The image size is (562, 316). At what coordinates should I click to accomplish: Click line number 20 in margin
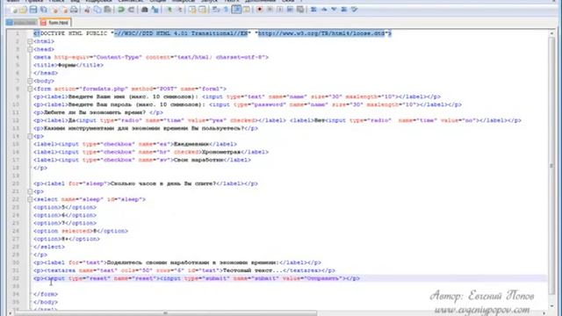click(16, 183)
